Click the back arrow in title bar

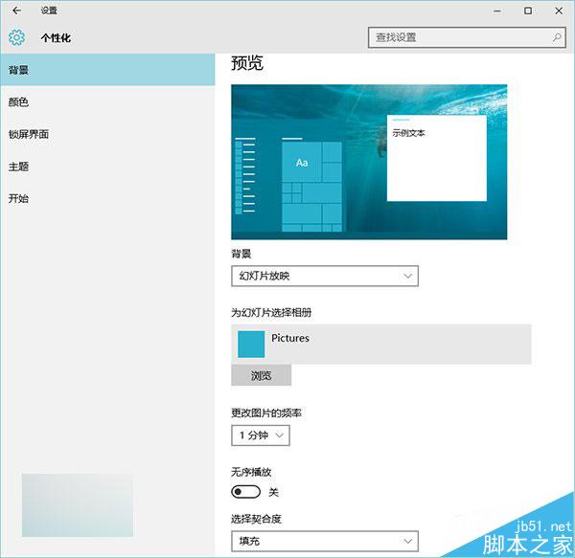16,11
